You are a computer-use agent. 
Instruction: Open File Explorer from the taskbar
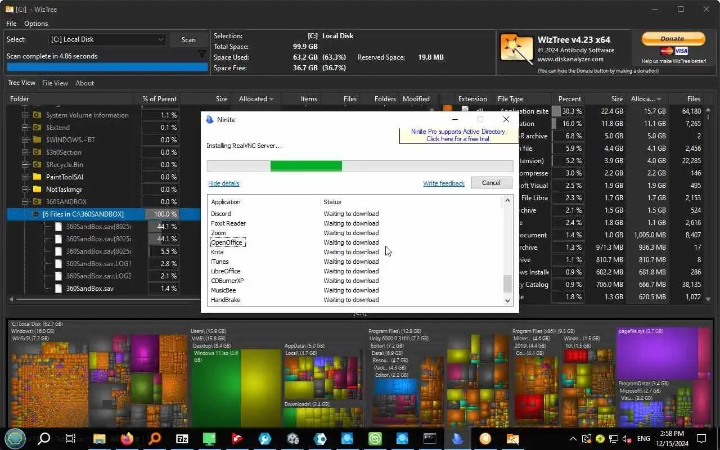coord(100,439)
